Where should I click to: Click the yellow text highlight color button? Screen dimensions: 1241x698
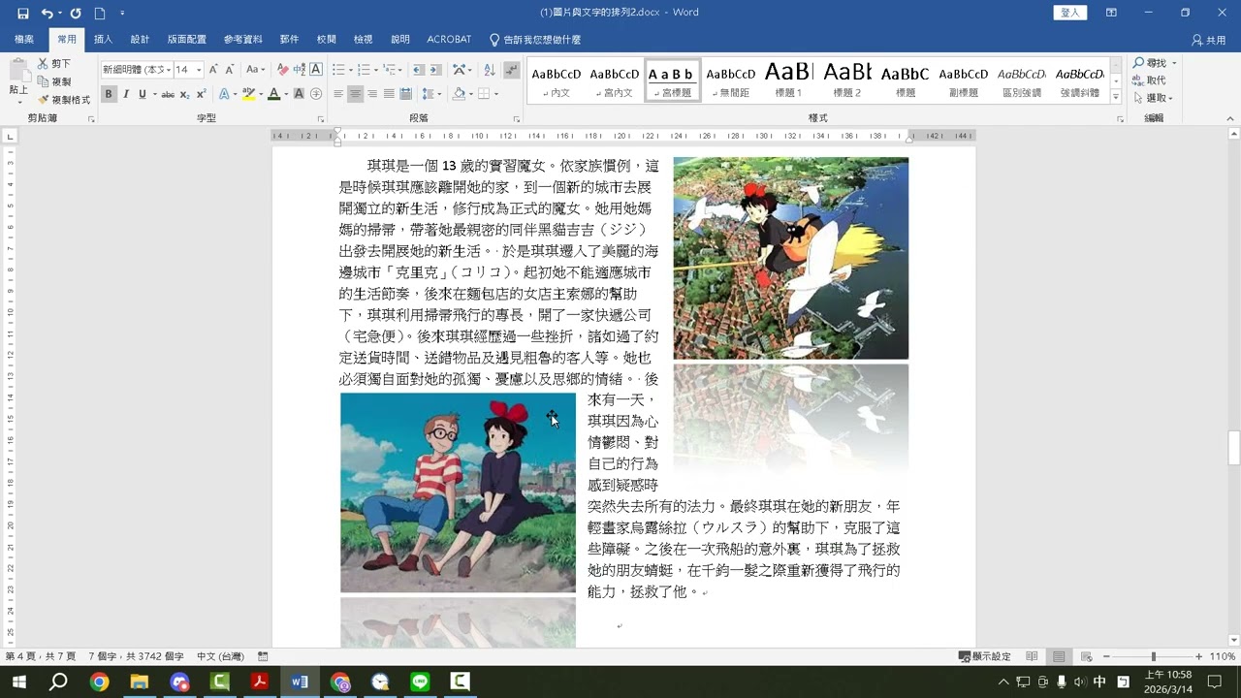click(248, 94)
